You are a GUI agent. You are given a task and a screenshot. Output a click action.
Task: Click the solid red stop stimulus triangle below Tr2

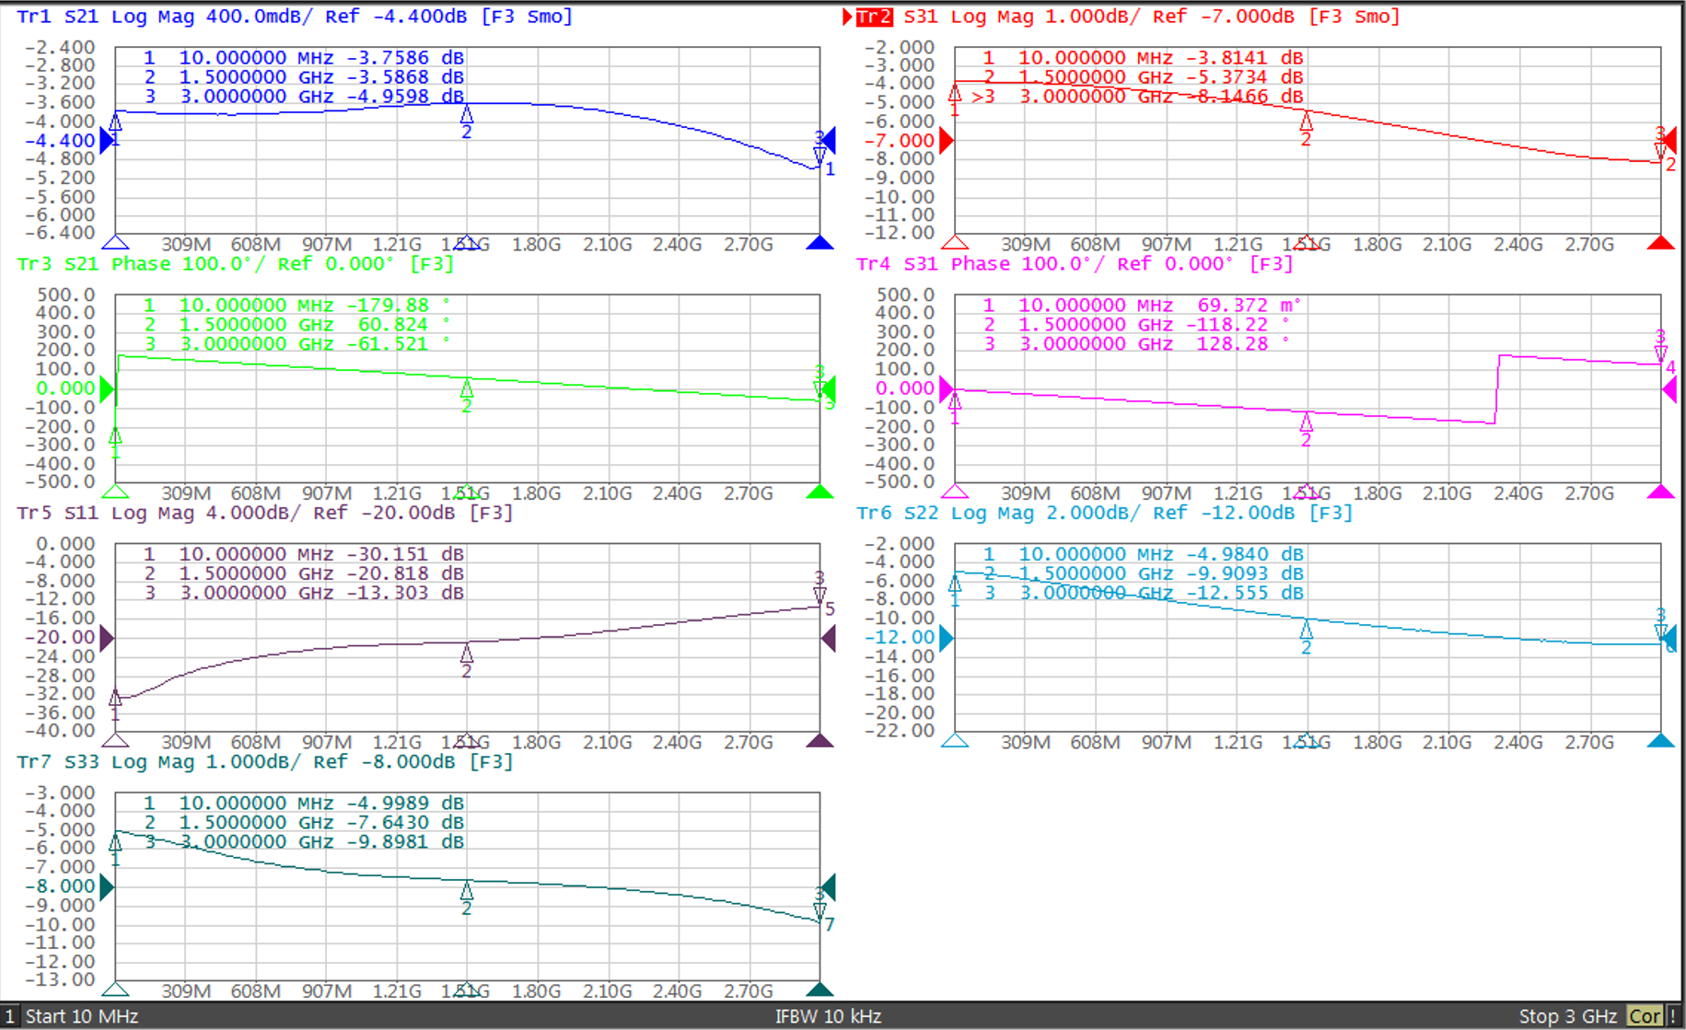coord(1660,243)
